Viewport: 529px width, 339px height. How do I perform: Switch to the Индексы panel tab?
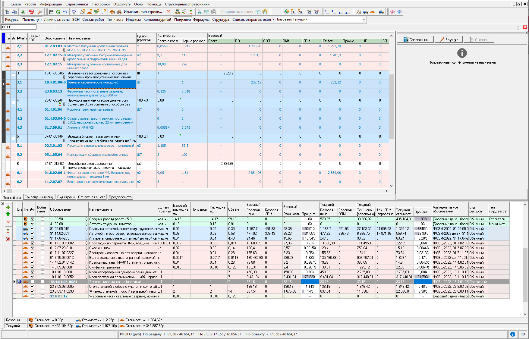click(133, 20)
